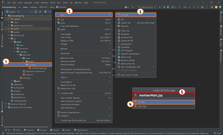Click the stop run icon
Image resolution: width=223 pixels, height=135 pixels.
pos(180,7)
